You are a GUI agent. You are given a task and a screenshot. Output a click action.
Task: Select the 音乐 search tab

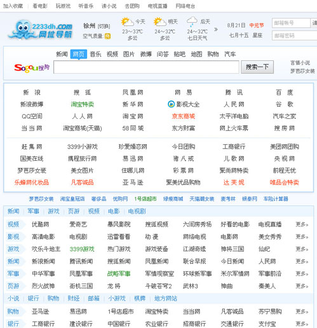point(95,54)
